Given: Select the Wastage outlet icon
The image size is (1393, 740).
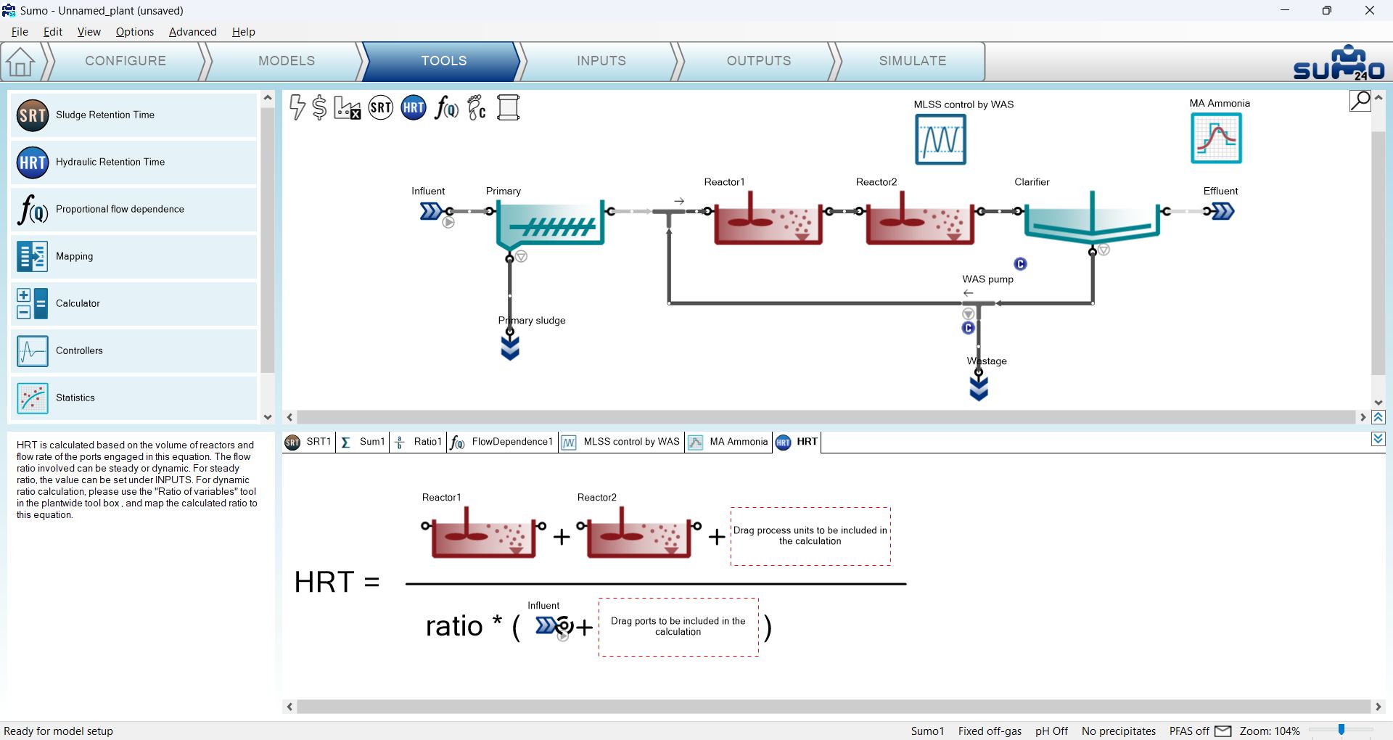Looking at the screenshot, I should [x=979, y=389].
